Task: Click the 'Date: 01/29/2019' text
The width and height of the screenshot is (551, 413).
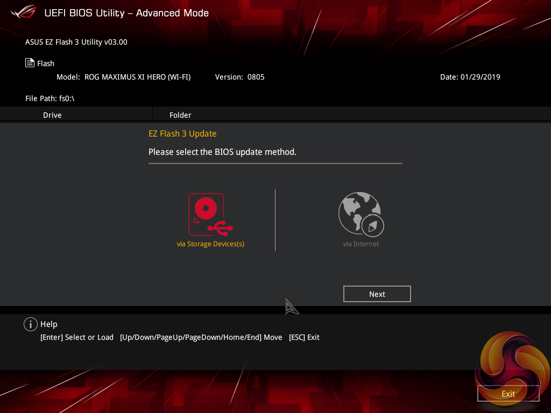Action: 470,77
